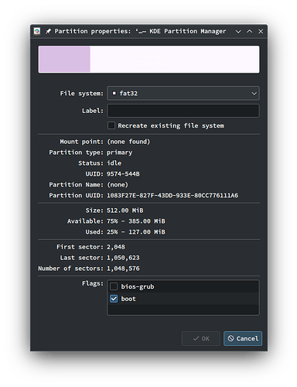
Task: Minimize the Partition properties window
Action: pyautogui.click(x=238, y=31)
